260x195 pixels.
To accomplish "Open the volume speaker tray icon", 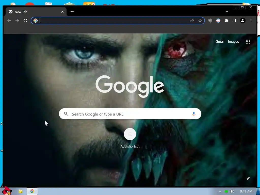I will click(x=232, y=191).
